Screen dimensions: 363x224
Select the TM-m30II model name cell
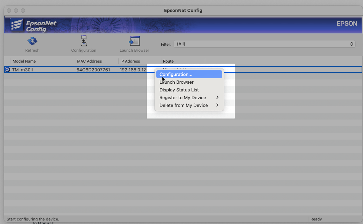(x=23, y=70)
